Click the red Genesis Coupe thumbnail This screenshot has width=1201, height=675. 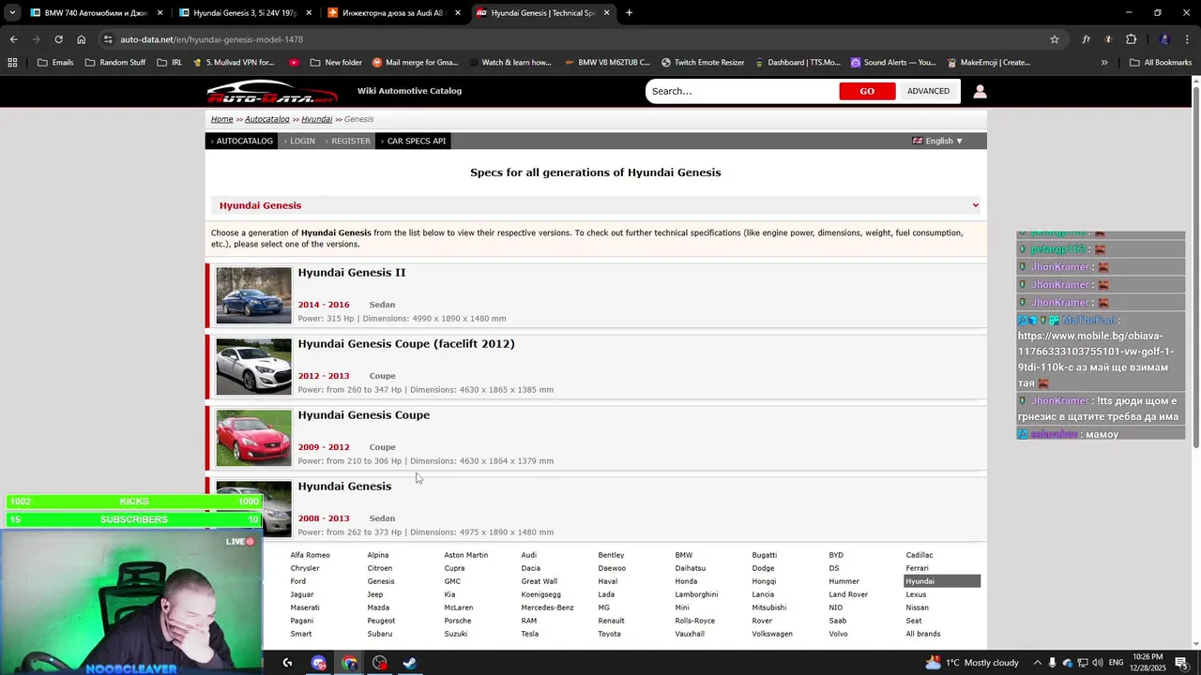pyautogui.click(x=253, y=438)
